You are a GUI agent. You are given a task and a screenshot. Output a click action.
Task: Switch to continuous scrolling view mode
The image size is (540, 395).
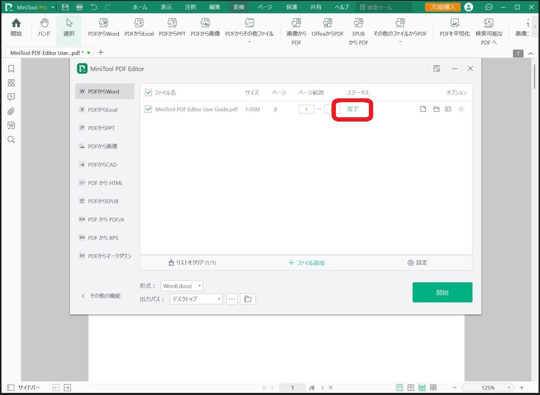(422, 388)
